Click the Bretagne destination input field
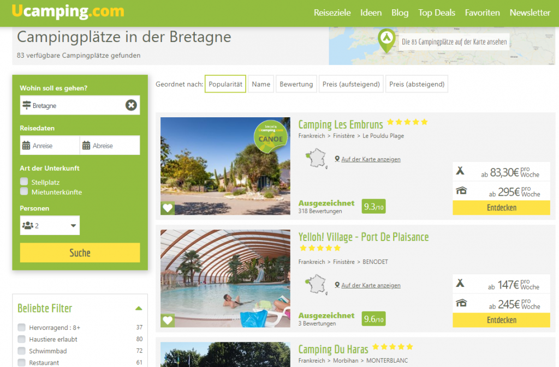Screen dimensions: 559x367 point(80,105)
